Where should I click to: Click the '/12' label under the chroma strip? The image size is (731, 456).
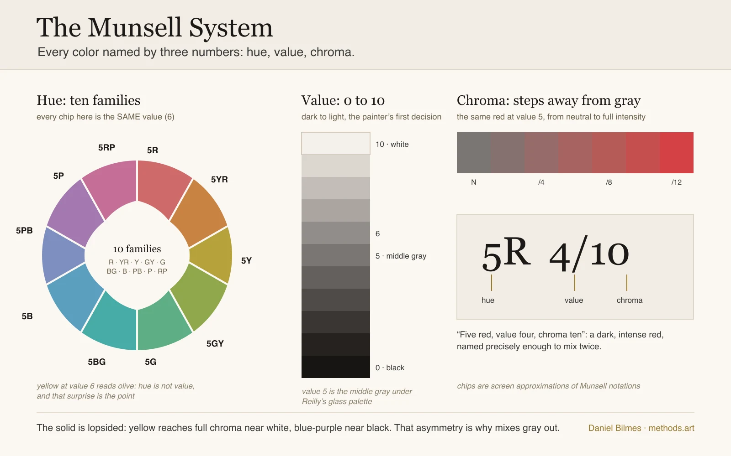coord(677,182)
